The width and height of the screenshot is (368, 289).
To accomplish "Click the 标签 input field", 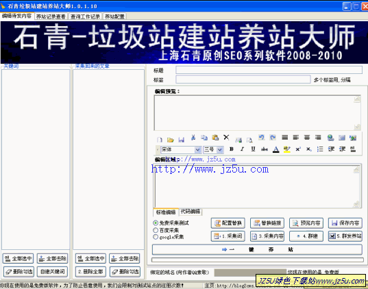I will [x=243, y=79].
